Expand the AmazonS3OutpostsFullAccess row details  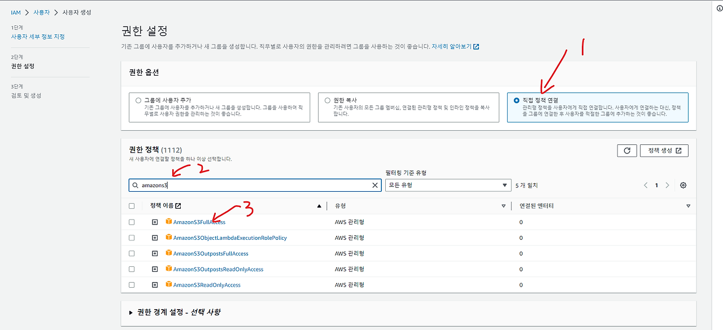155,254
